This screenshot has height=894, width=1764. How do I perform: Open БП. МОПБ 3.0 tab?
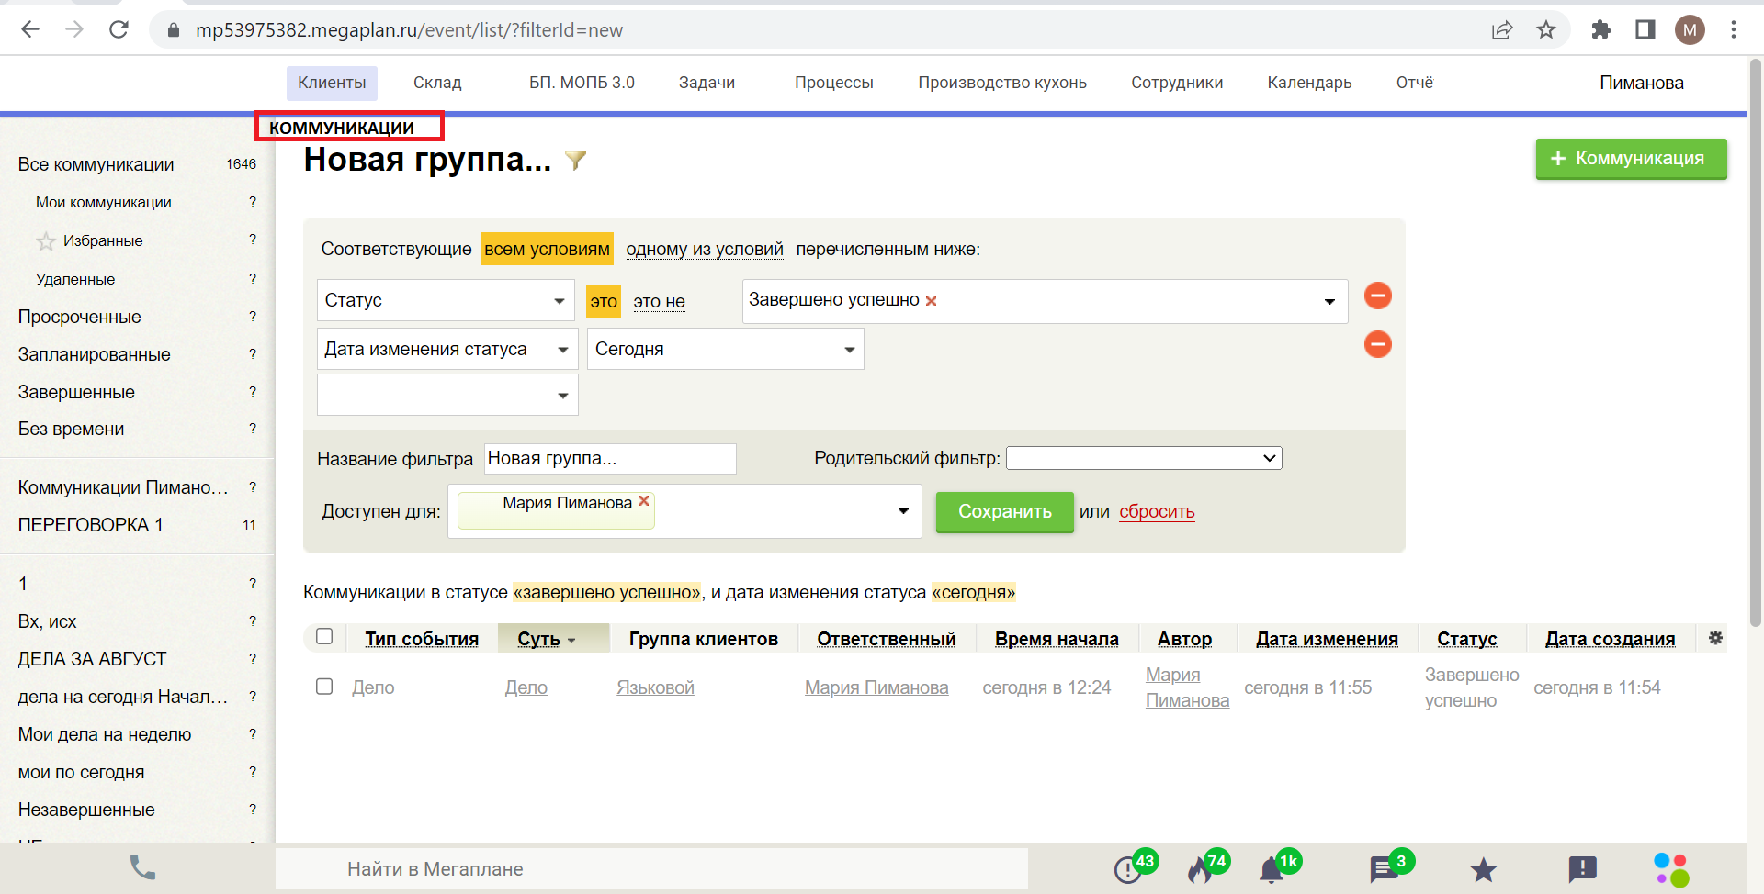[582, 83]
